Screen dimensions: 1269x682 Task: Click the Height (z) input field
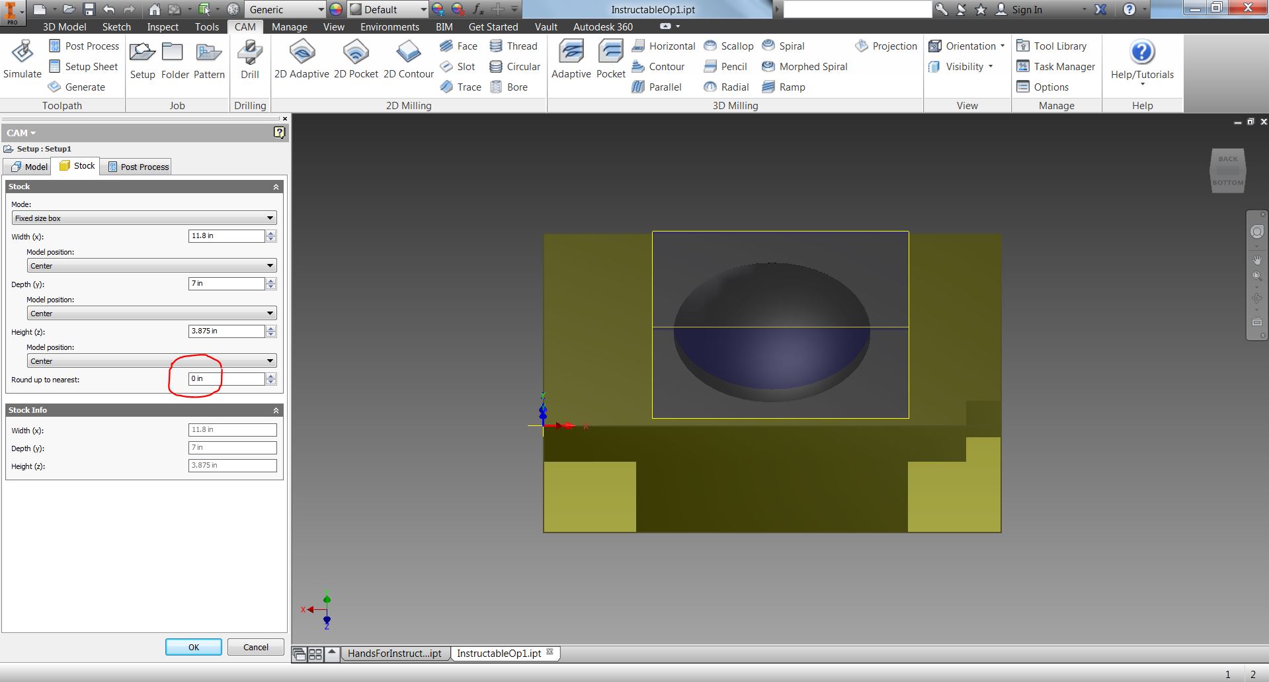pyautogui.click(x=227, y=331)
